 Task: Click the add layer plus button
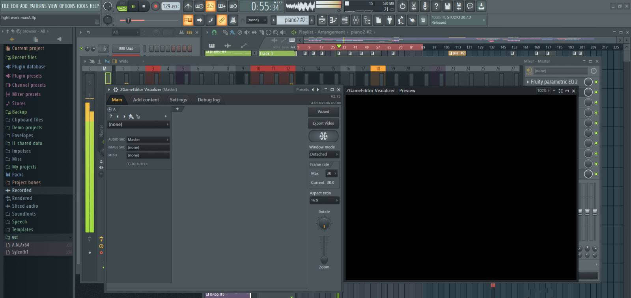(177, 109)
